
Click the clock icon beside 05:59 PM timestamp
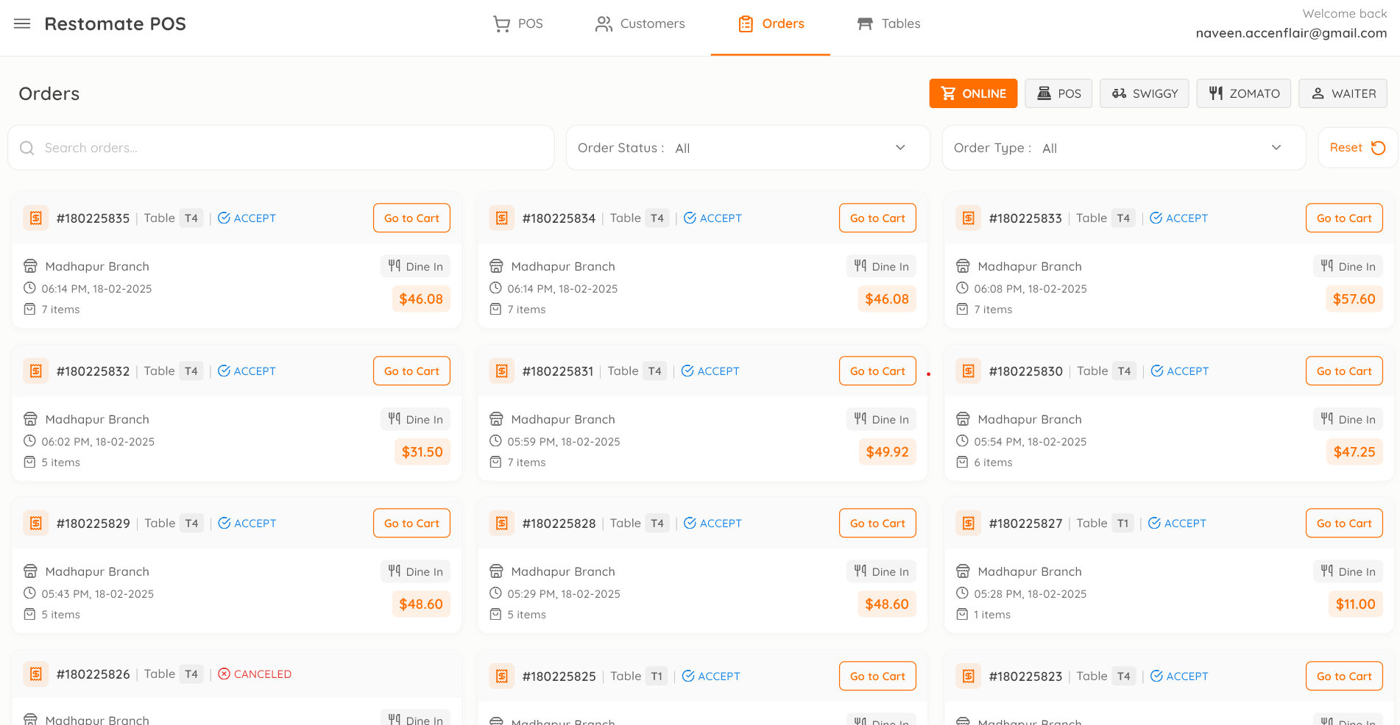(x=495, y=441)
